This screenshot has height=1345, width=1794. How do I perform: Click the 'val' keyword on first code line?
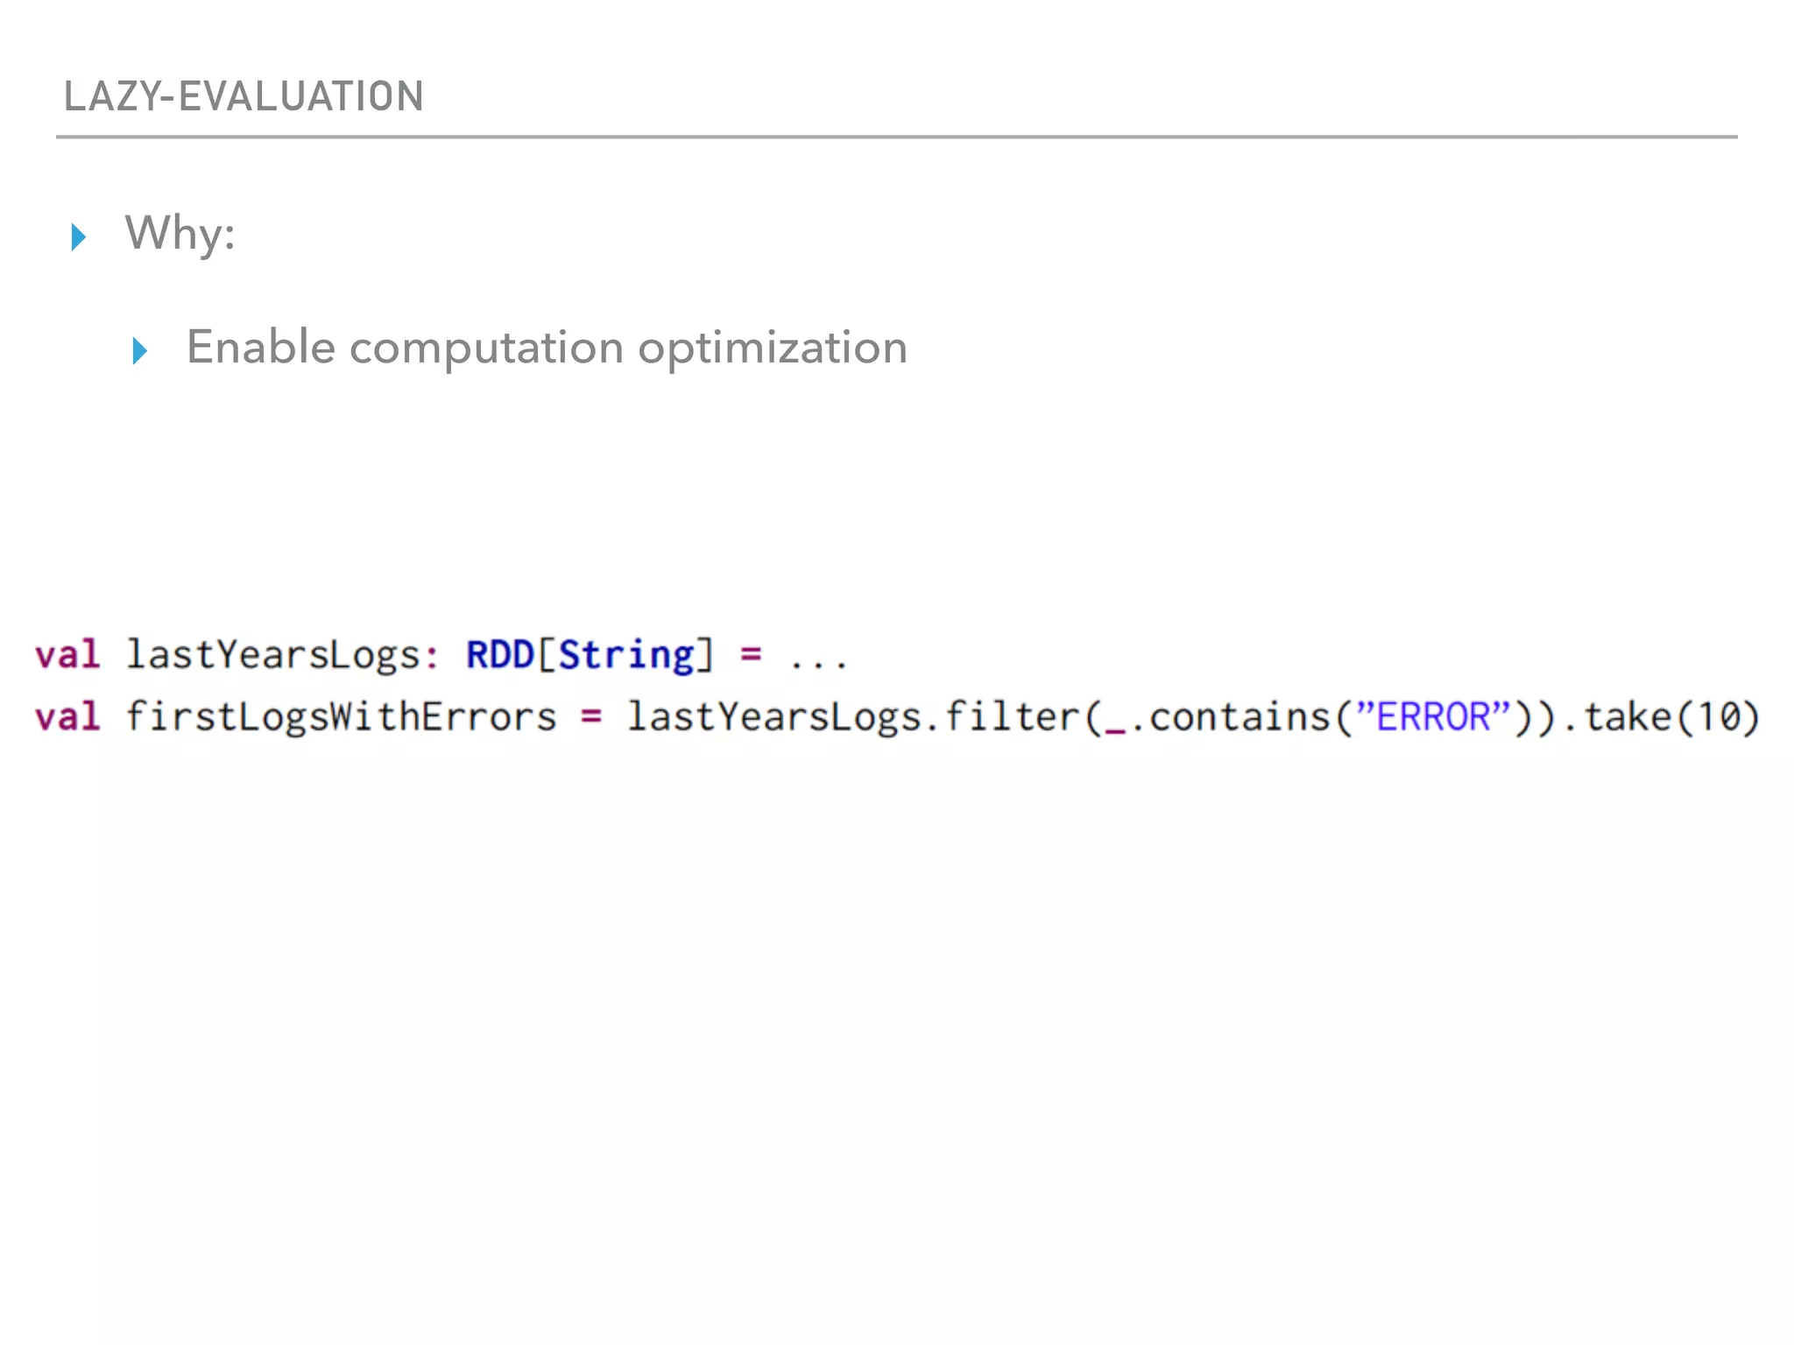tap(67, 655)
